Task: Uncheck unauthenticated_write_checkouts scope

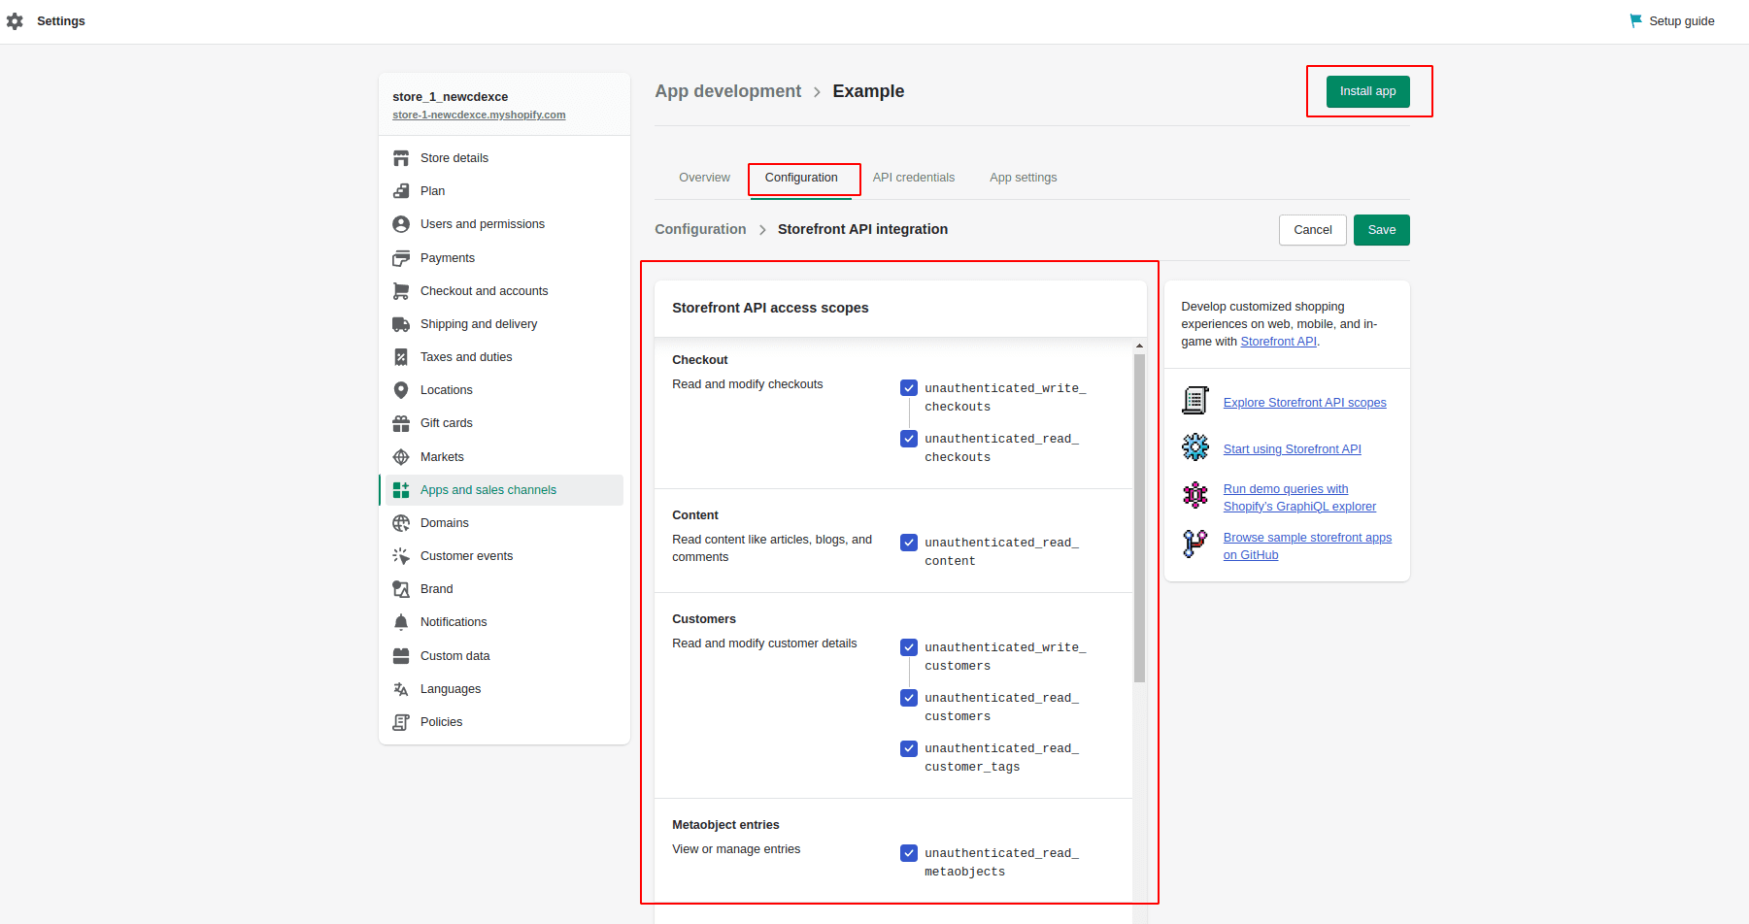Action: click(x=909, y=388)
